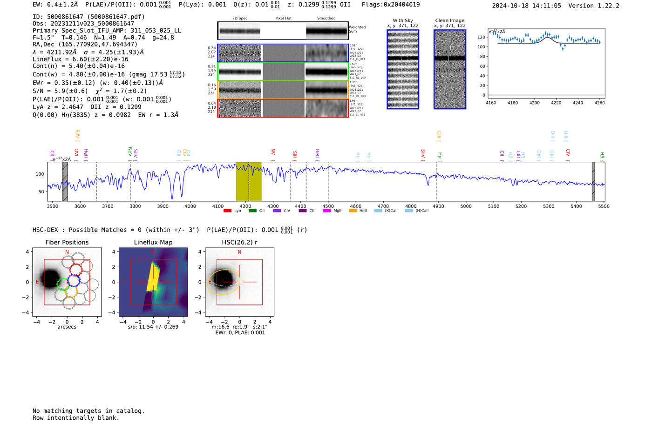
Task: Open the With Sky cutout image
Action: 403,69
